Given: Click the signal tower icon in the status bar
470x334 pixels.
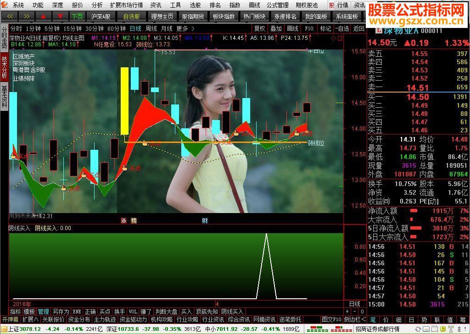Looking at the screenshot, I should (451, 329).
